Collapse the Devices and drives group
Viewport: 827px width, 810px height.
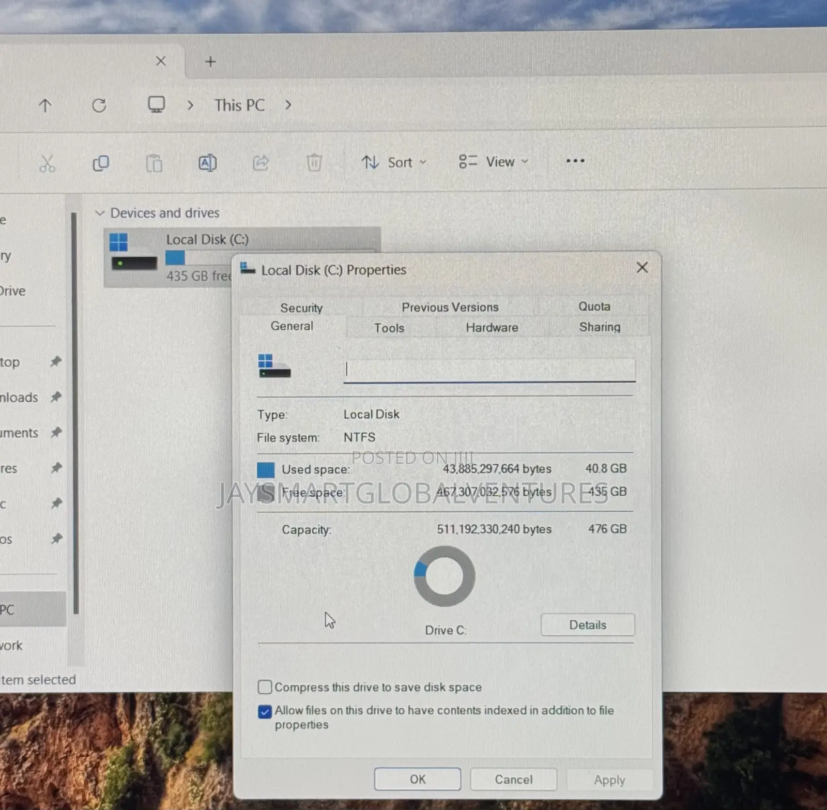tap(100, 213)
